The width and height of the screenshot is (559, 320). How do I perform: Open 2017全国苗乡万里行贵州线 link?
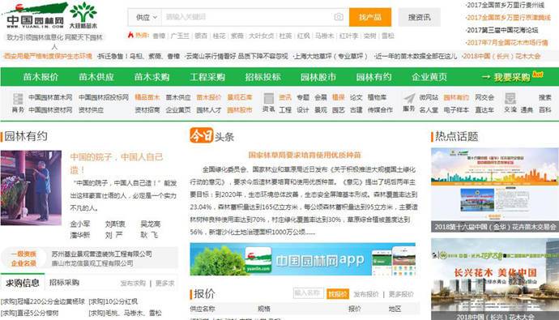click(506, 5)
